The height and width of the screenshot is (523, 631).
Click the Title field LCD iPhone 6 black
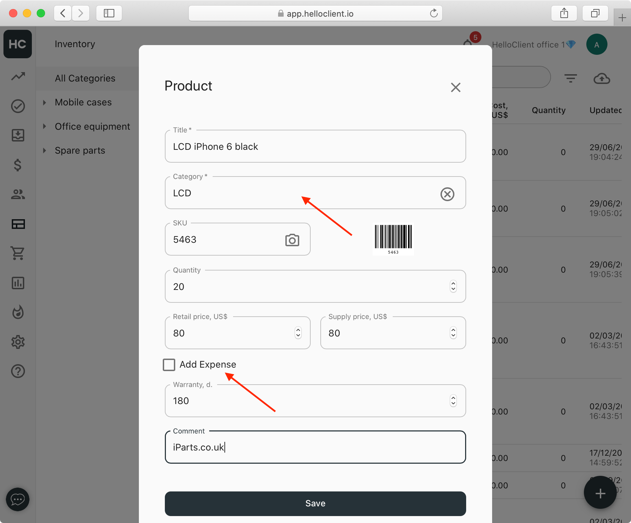click(315, 146)
